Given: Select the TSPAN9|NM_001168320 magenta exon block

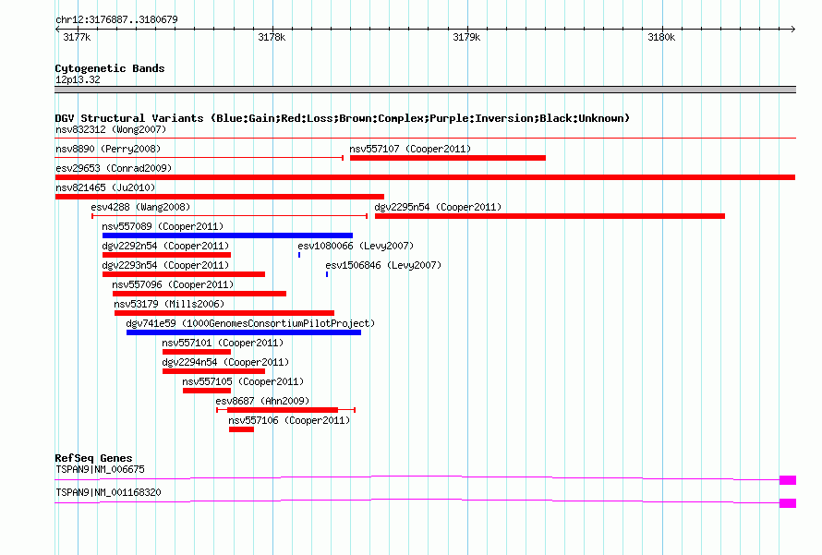Looking at the screenshot, I should pyautogui.click(x=788, y=503).
